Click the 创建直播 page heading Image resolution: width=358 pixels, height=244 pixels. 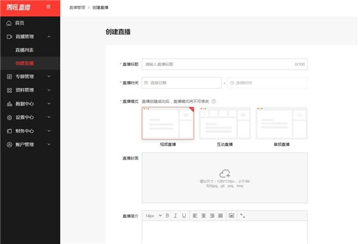point(118,32)
